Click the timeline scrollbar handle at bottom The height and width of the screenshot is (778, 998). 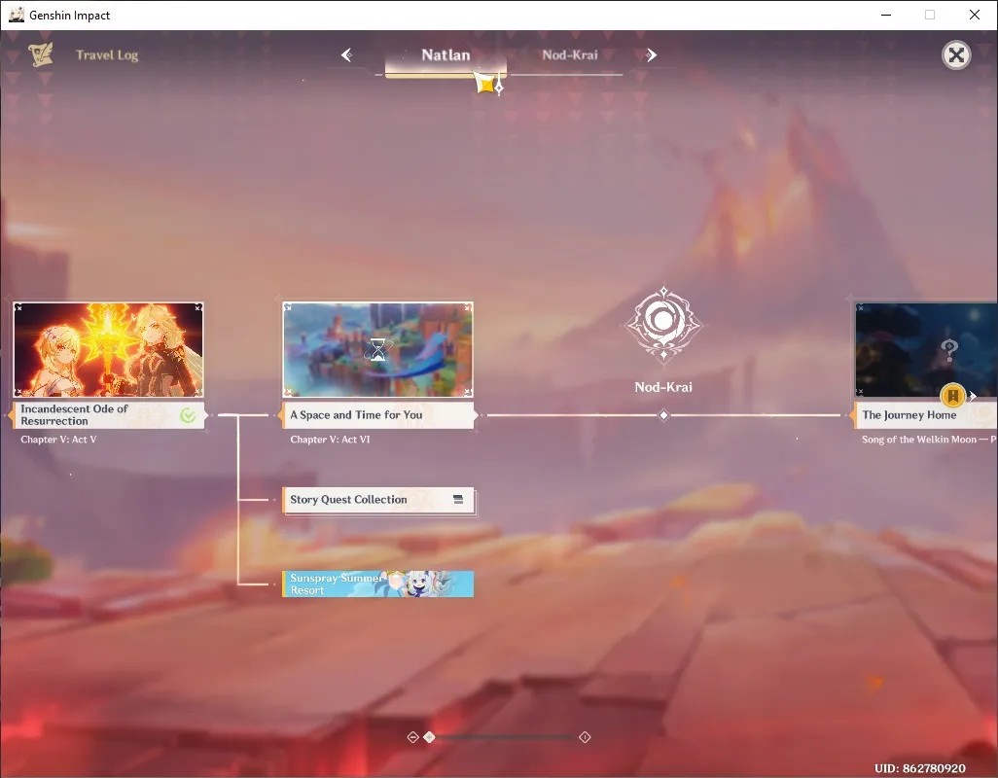tap(430, 736)
